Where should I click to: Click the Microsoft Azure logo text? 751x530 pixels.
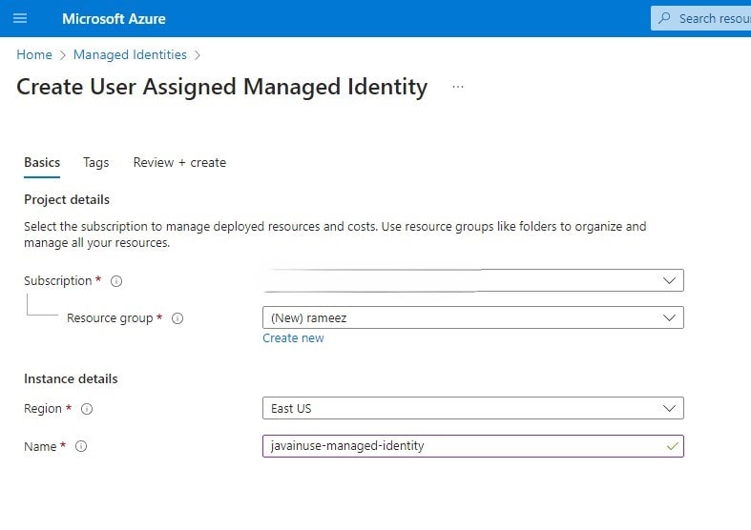(x=114, y=19)
